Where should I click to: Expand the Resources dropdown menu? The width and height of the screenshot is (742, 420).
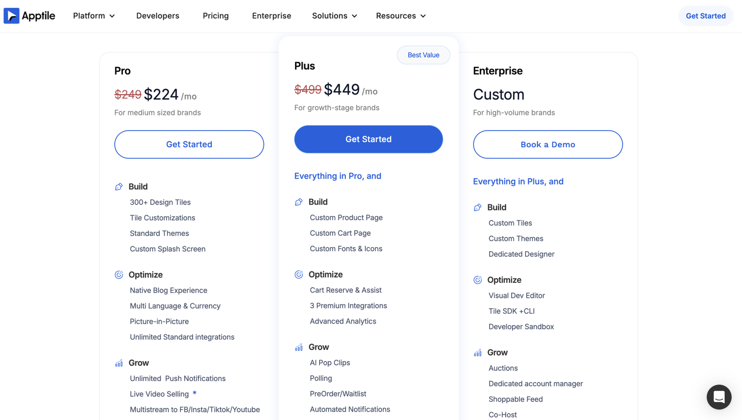(401, 16)
